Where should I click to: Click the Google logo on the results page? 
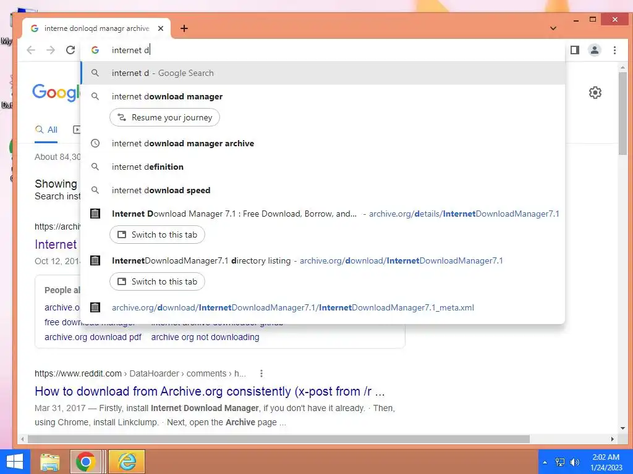pos(56,93)
